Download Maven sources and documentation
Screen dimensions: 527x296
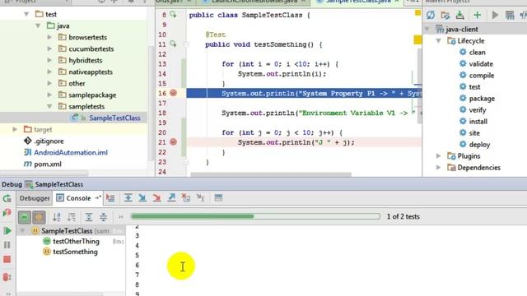[x=460, y=15]
